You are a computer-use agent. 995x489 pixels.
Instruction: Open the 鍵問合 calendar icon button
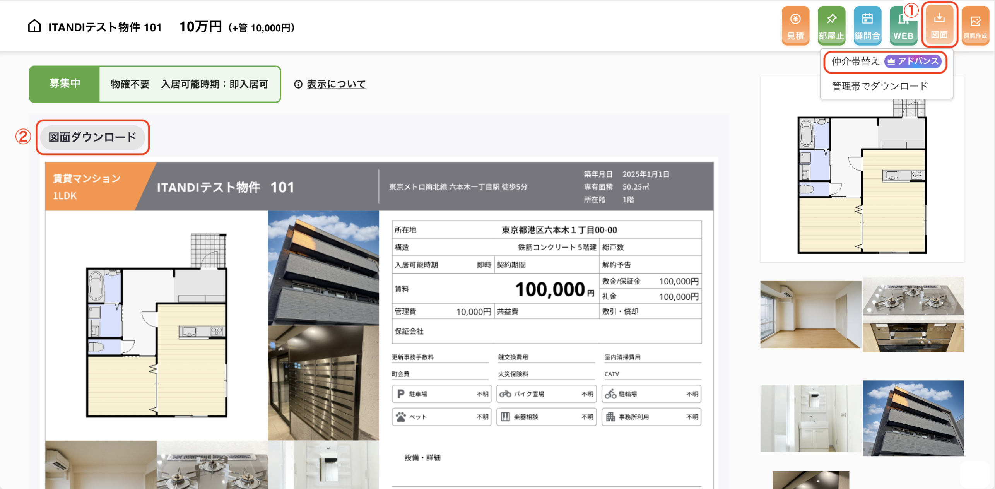867,26
